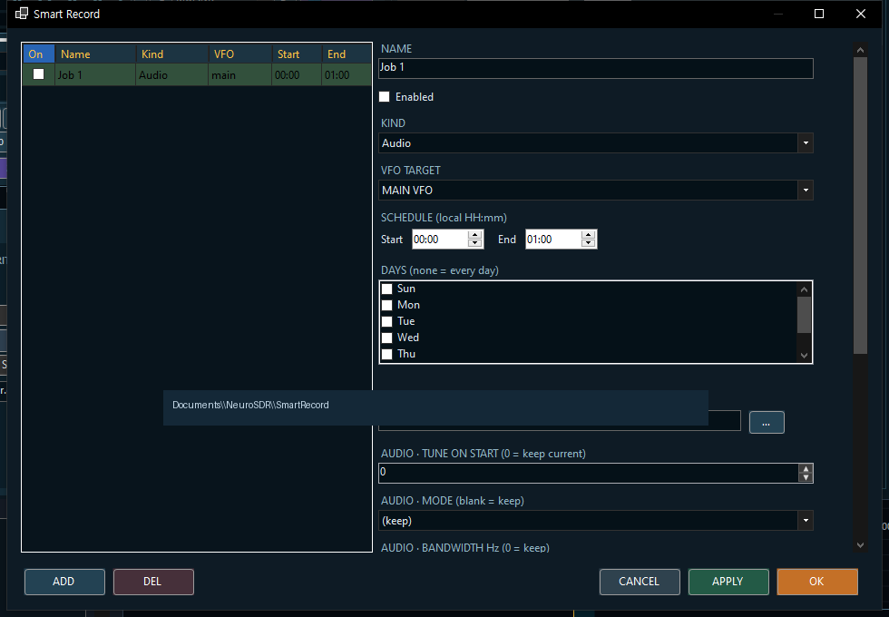This screenshot has height=617, width=889.
Task: Browse output folder with the ... button
Action: point(767,423)
